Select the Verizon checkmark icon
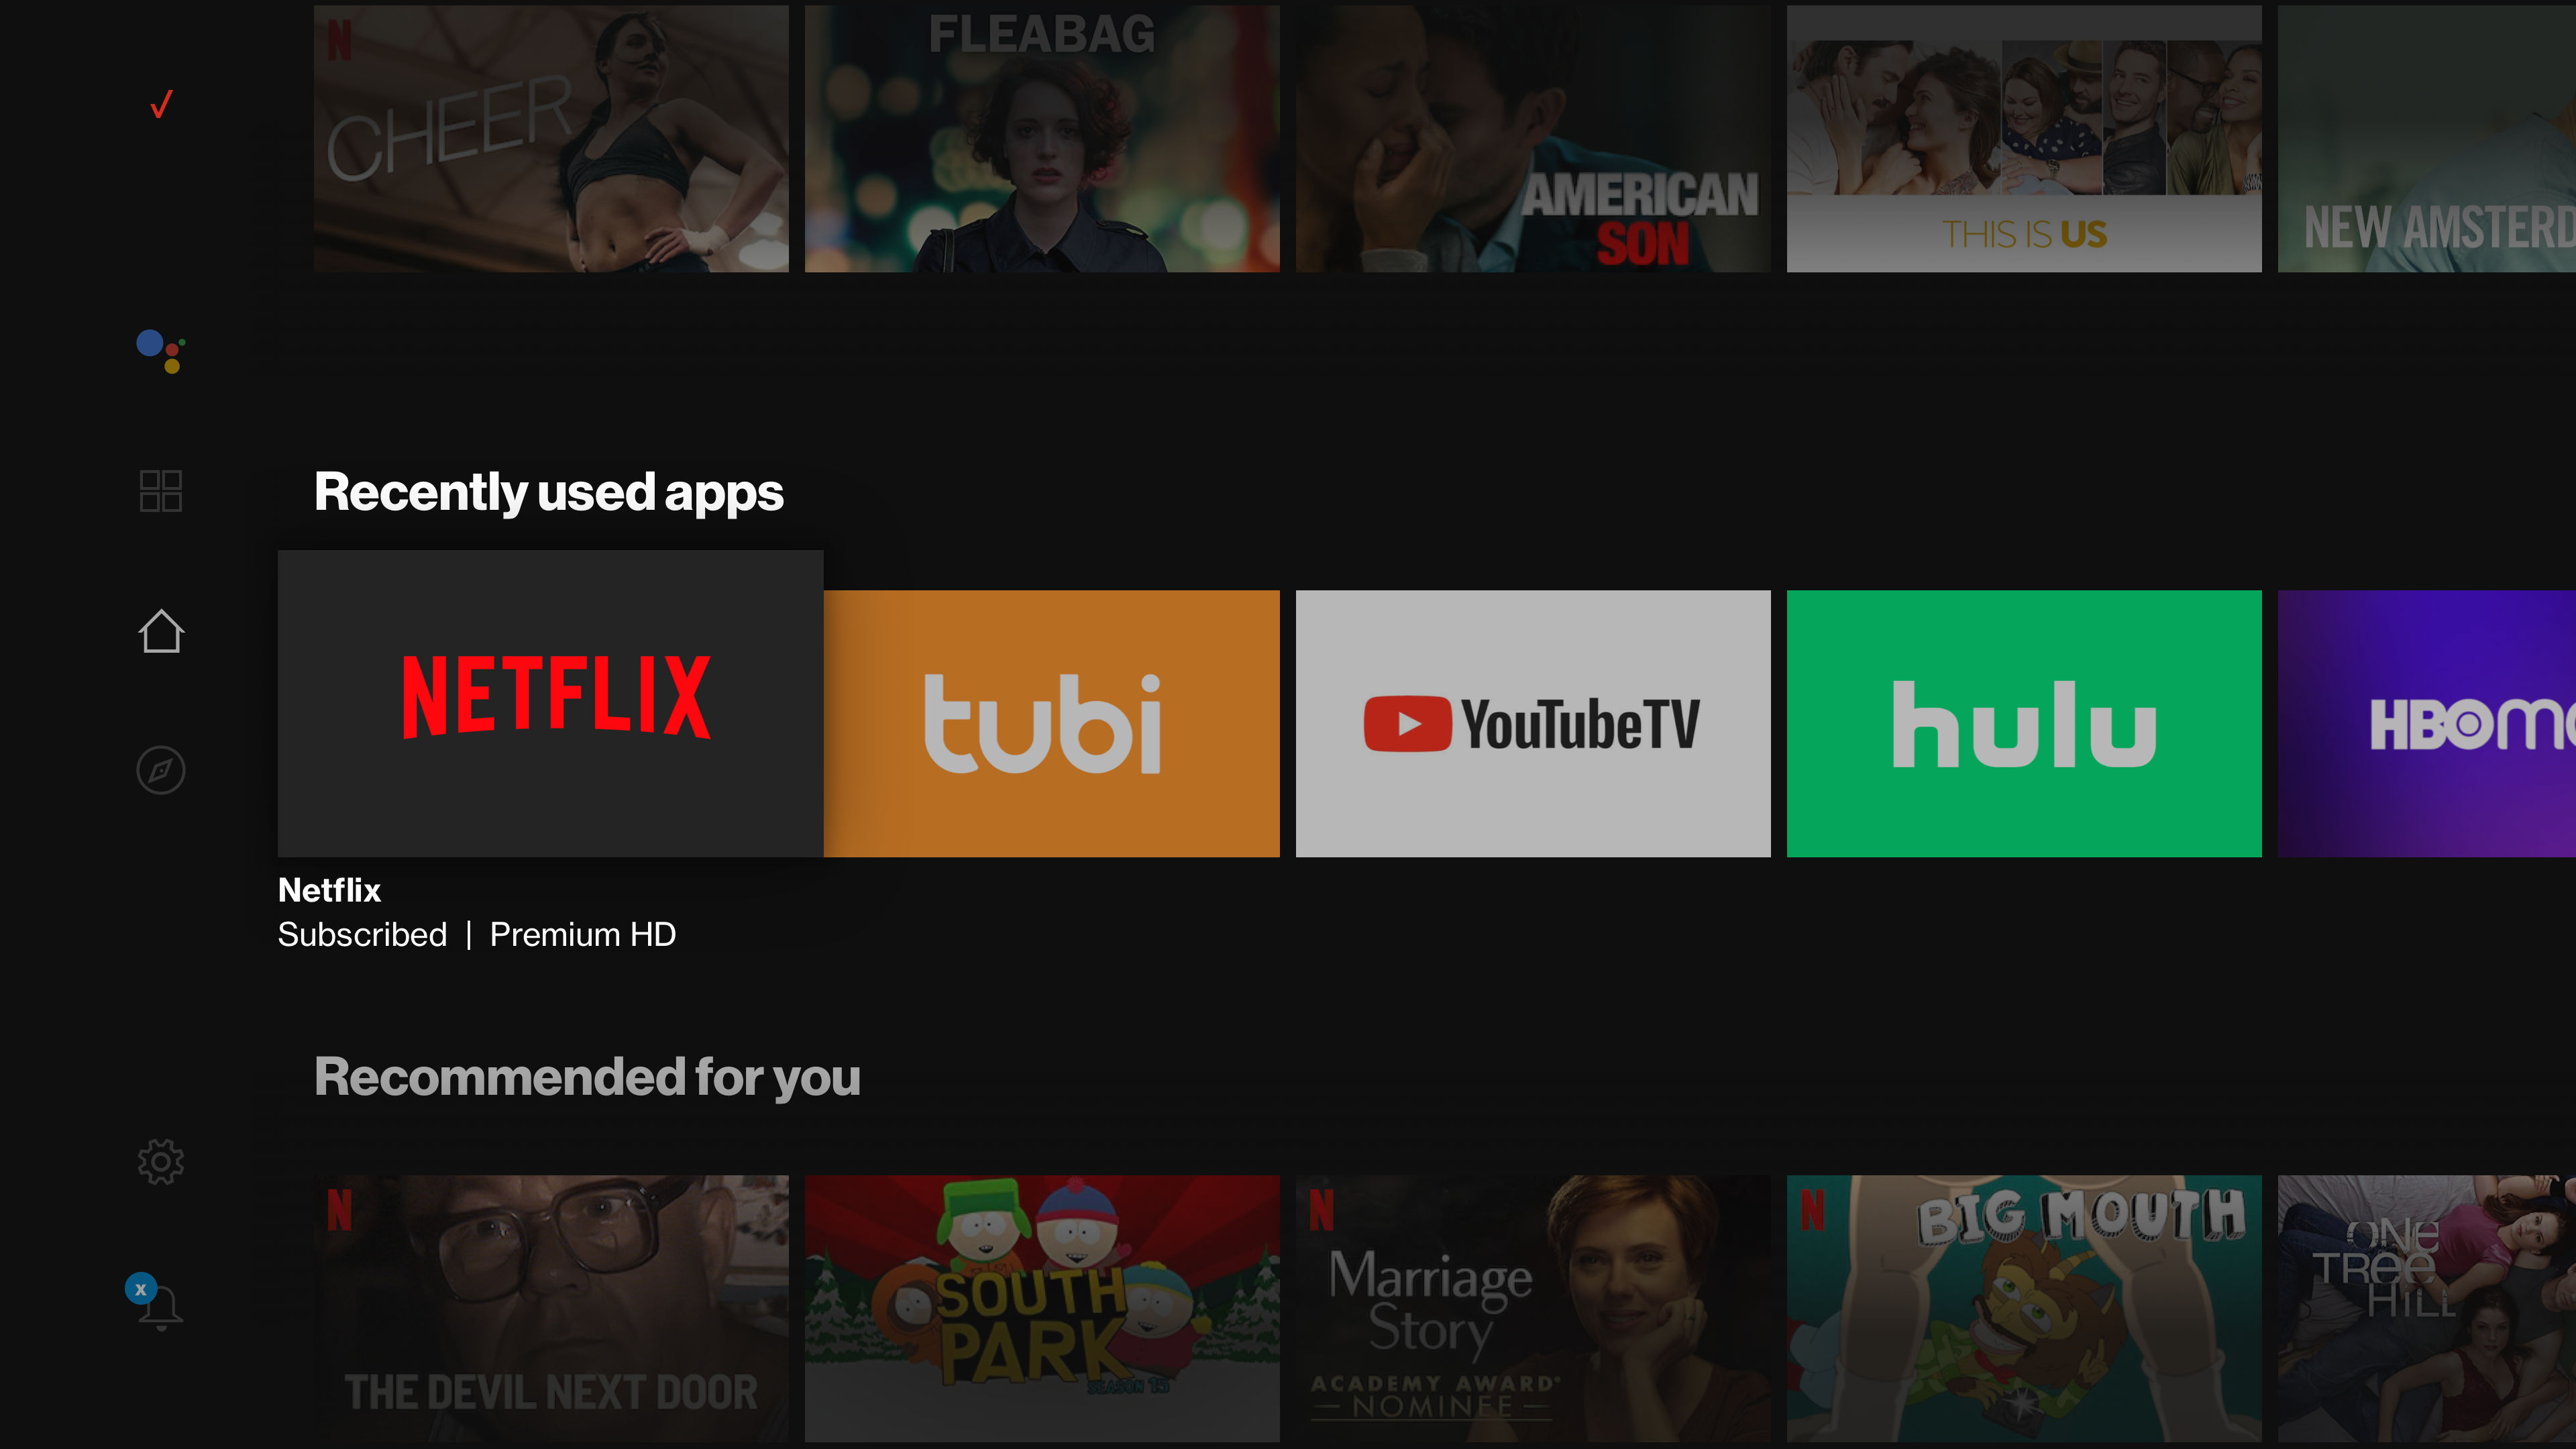Screen dimensions: 2576x1449 [x=161, y=105]
